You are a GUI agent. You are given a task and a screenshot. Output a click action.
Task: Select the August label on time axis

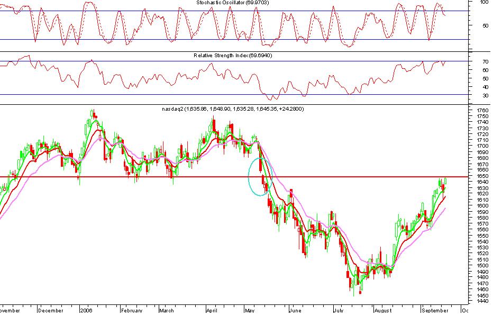click(384, 311)
